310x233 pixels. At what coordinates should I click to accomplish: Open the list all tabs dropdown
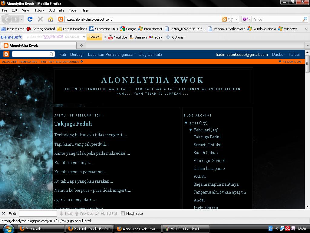click(x=308, y=46)
